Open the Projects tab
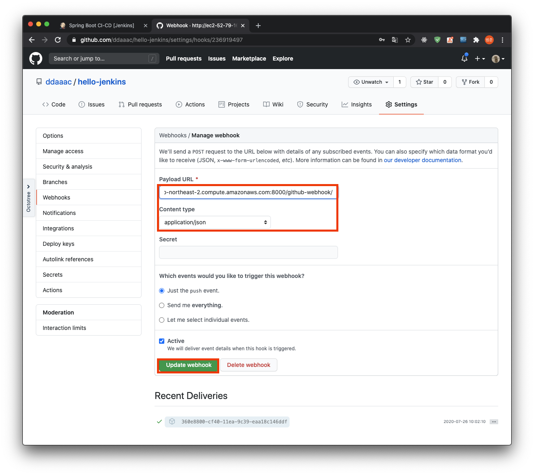The height and width of the screenshot is (475, 534). tap(234, 104)
